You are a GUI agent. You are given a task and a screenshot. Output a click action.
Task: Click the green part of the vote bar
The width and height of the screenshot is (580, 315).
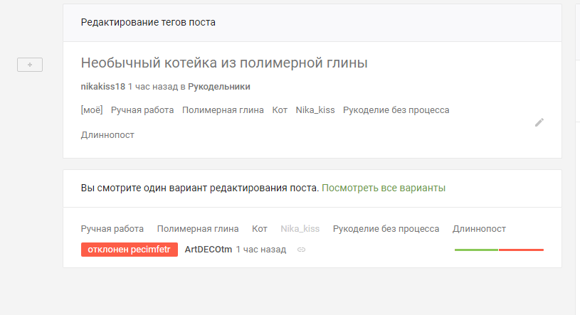[x=476, y=250]
